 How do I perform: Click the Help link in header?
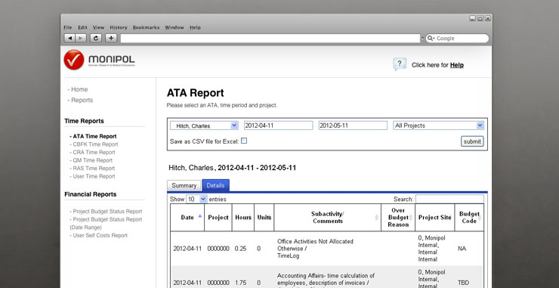(x=457, y=65)
